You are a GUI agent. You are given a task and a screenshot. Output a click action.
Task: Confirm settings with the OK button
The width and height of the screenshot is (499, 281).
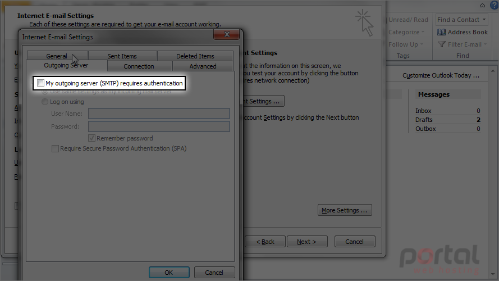pos(169,273)
